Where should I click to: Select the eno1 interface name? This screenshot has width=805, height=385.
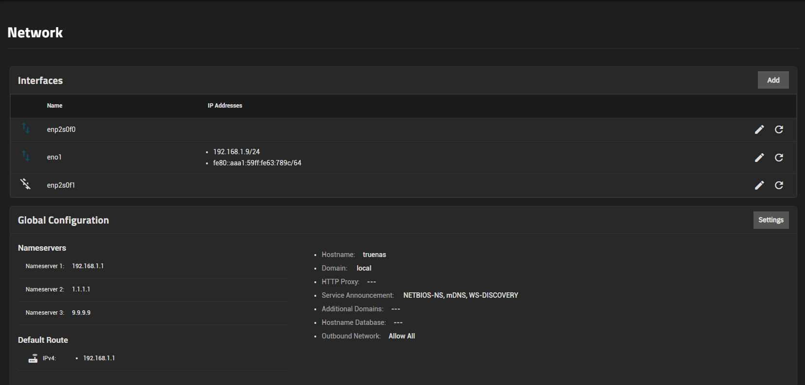tap(54, 157)
